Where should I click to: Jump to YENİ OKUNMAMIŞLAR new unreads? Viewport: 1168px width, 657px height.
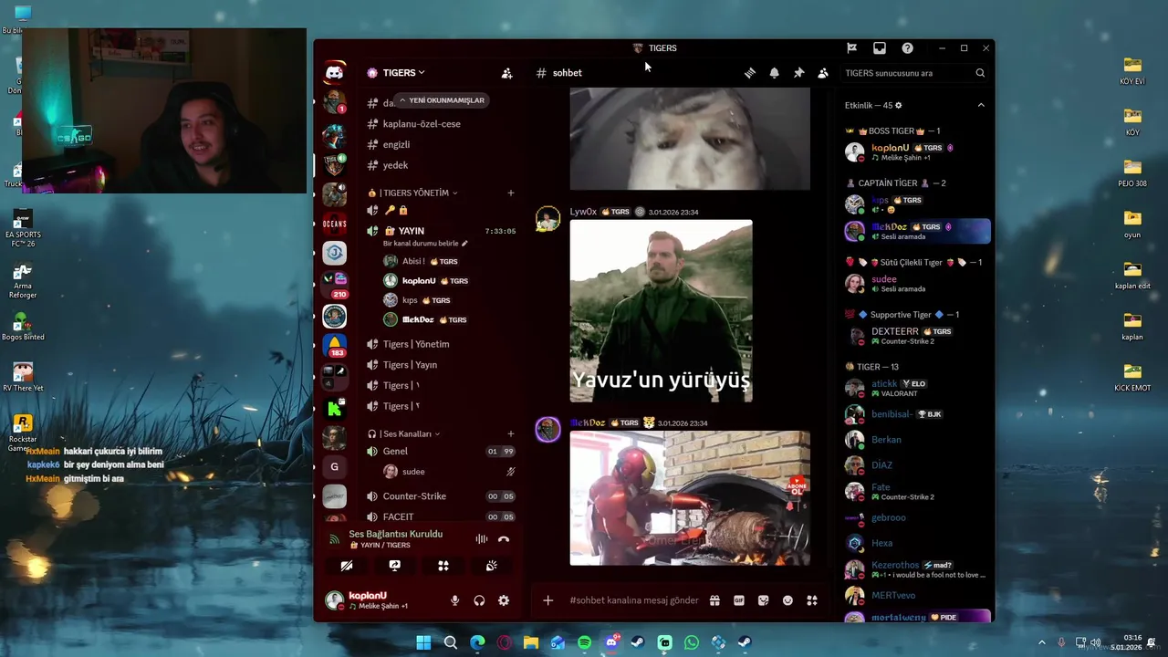pyautogui.click(x=441, y=100)
